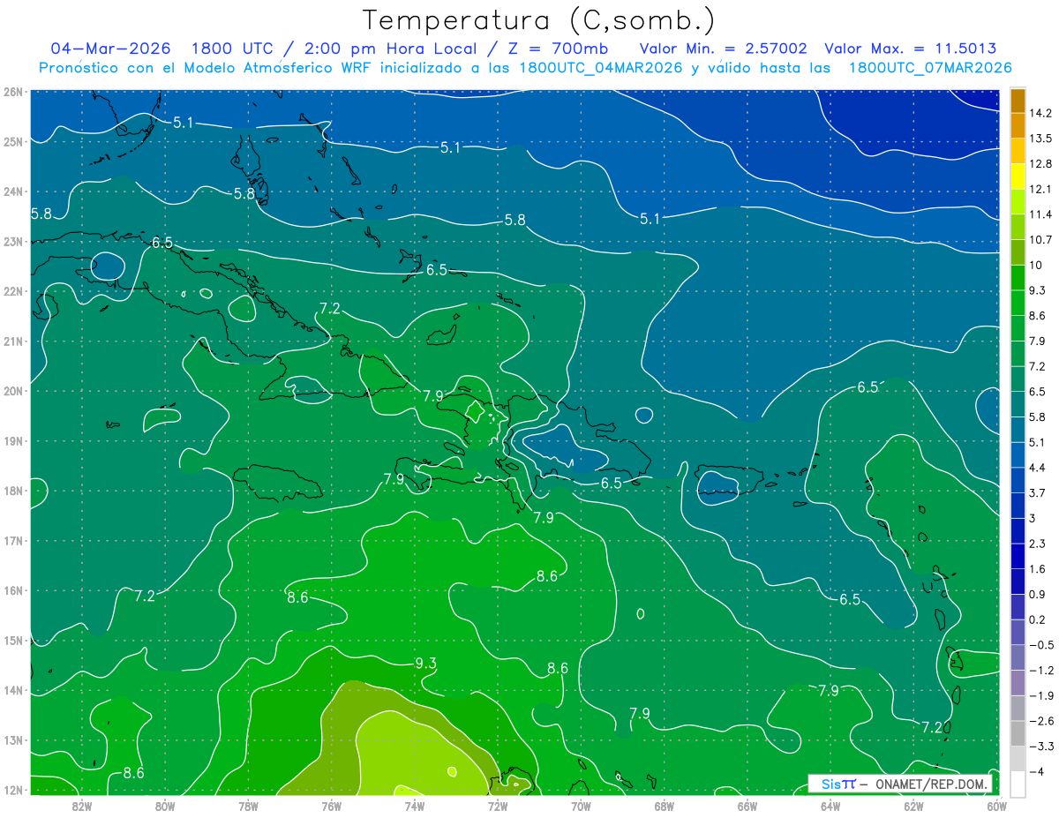Click the colorbar label 4.4
Screen dimensions: 1059x818
tap(1038, 468)
